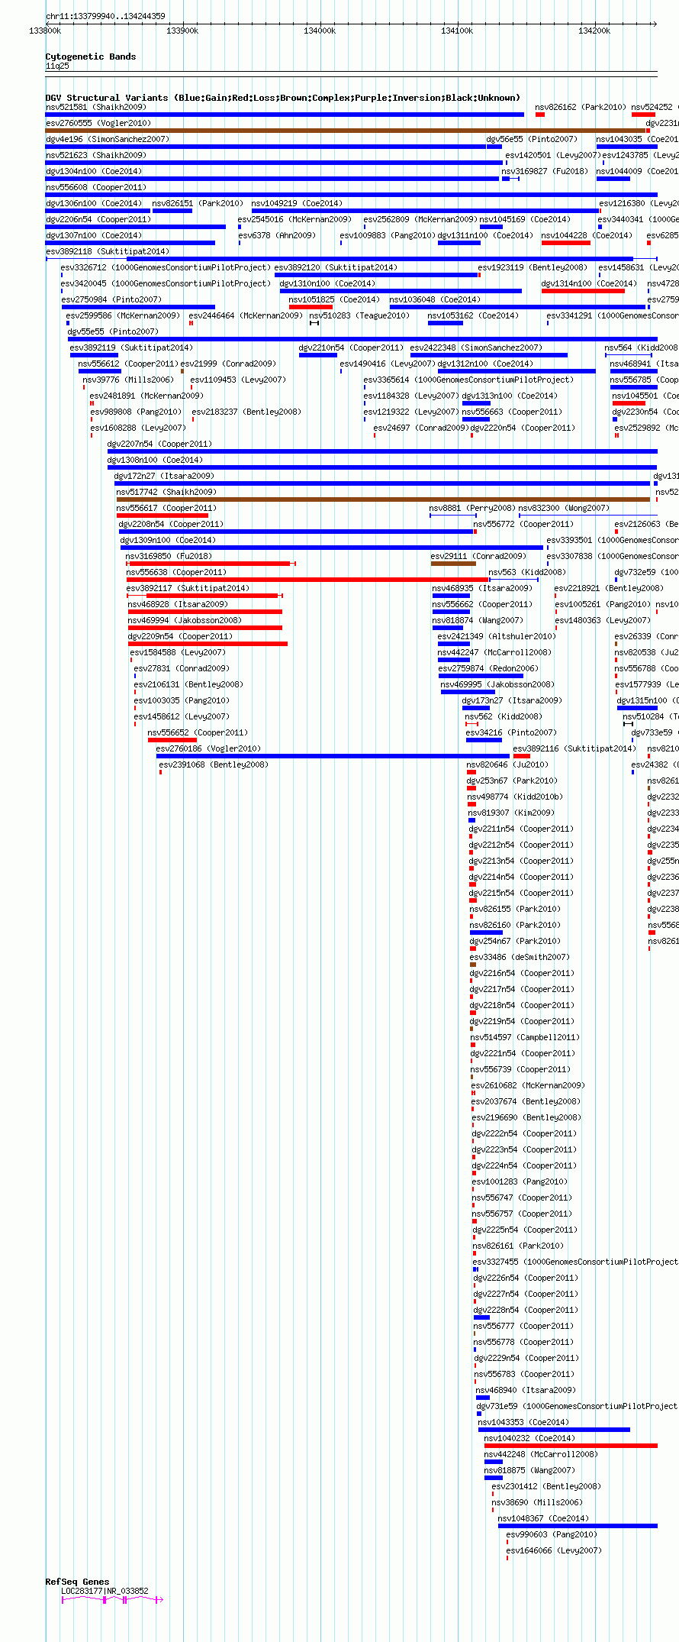The width and height of the screenshot is (679, 1642).
Task: Click the dgv1314n100 (Coe2014) loss variant
Action: click(x=583, y=291)
